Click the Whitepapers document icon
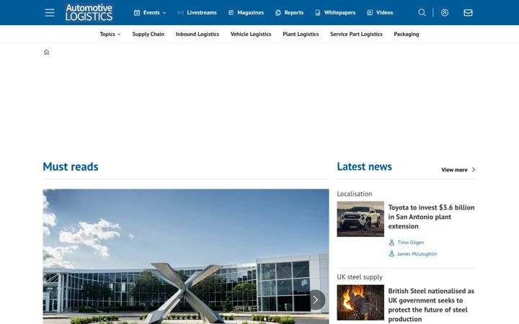The height and width of the screenshot is (324, 519). click(x=318, y=12)
